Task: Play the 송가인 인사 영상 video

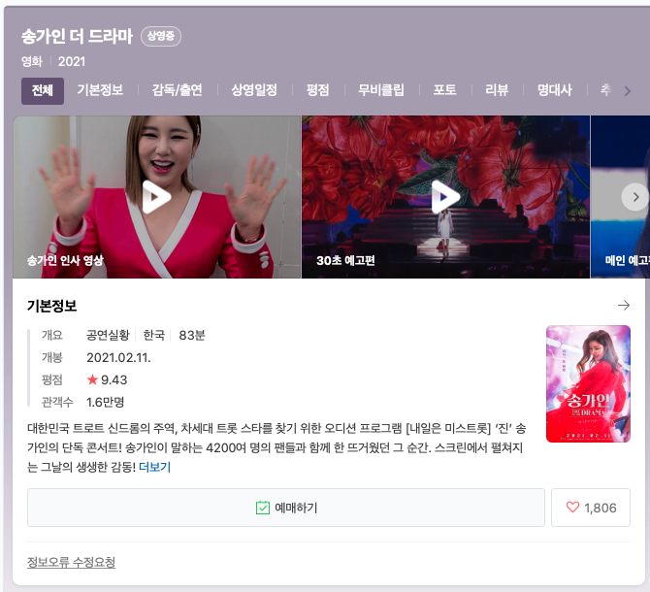Action: pos(156,197)
